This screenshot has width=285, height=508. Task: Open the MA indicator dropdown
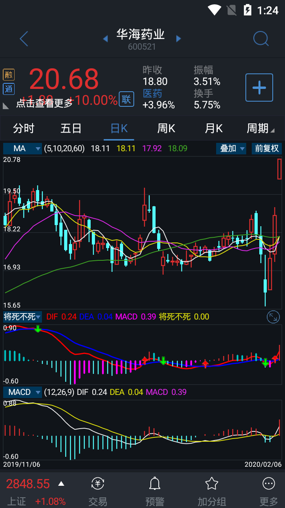click(x=23, y=148)
